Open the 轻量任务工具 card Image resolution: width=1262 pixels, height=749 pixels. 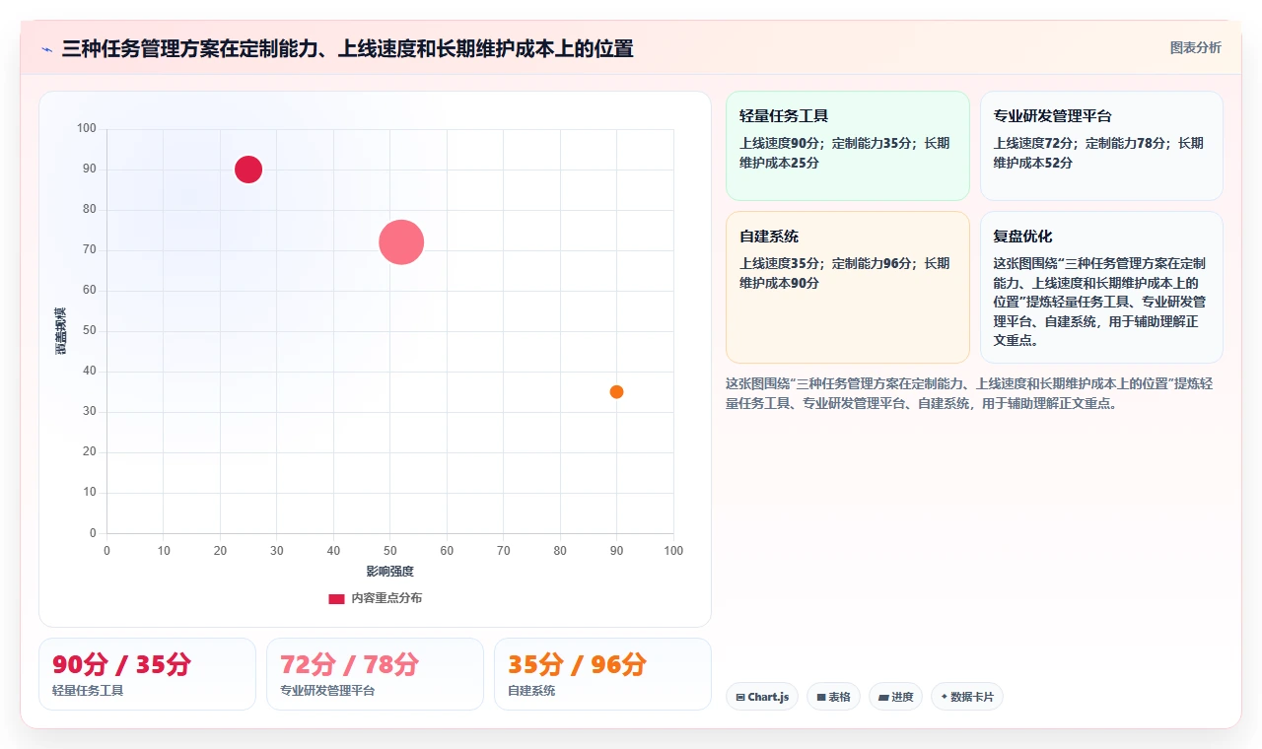(848, 146)
